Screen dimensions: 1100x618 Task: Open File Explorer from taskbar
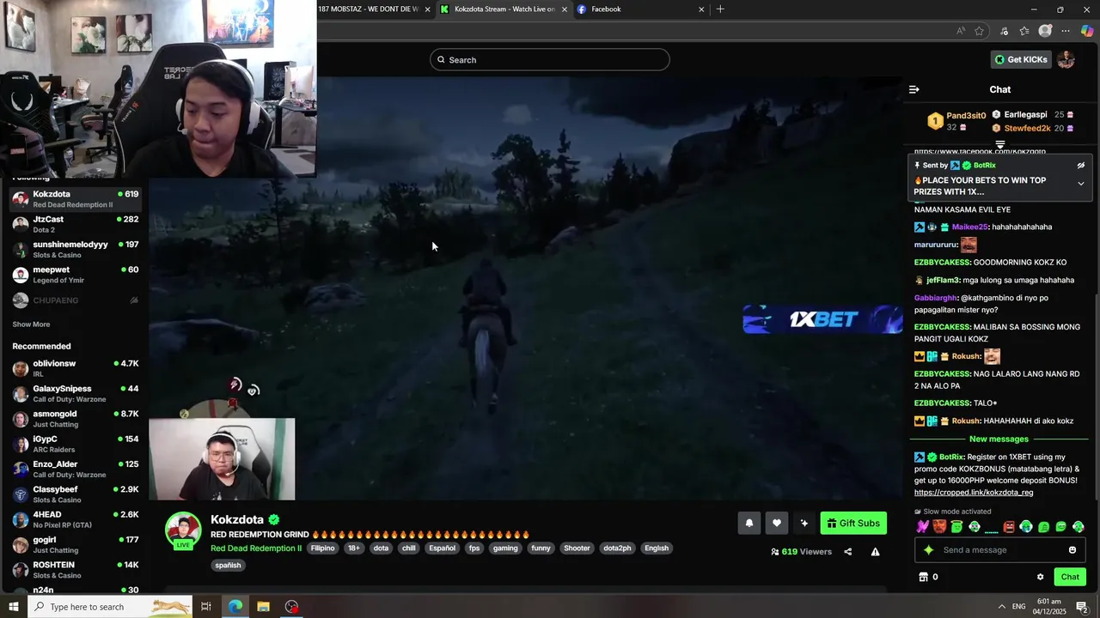coord(263,607)
